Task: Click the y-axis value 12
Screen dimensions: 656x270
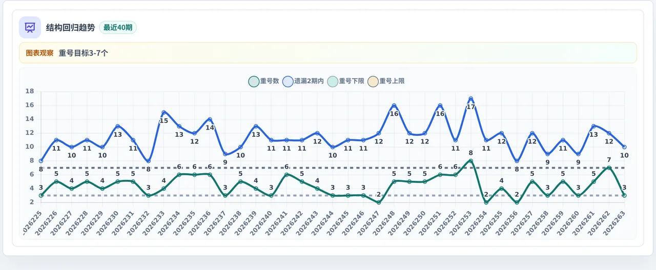Action: coord(30,133)
